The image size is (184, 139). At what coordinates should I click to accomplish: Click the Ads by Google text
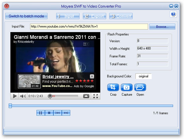(84, 86)
